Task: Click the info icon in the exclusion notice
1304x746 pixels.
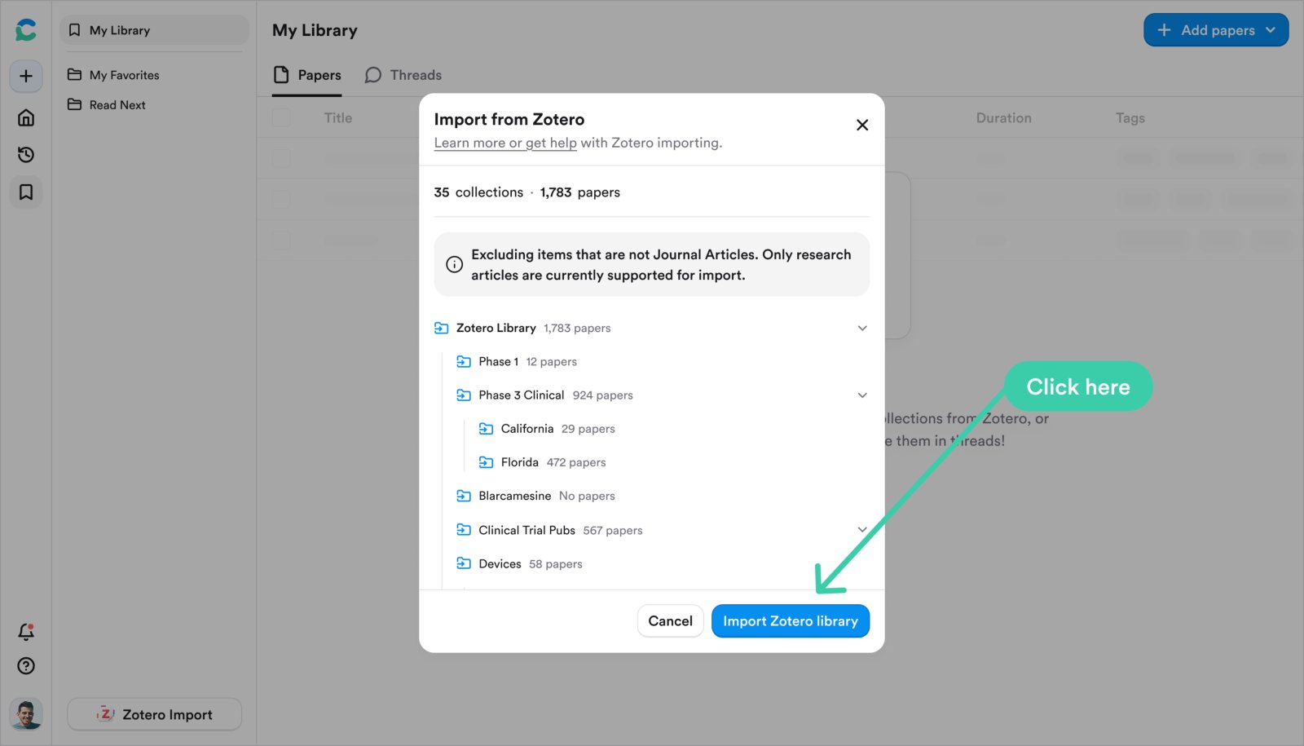Action: (454, 265)
